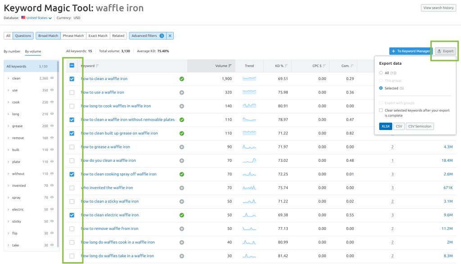The width and height of the screenshot is (461, 264).
Task: Click the green check icon for 'how to clean a waffle iron'
Action: [x=182, y=79]
